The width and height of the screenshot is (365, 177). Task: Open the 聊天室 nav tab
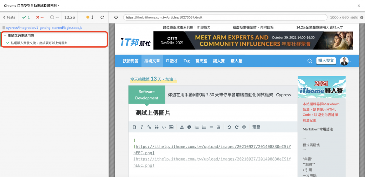point(201,61)
